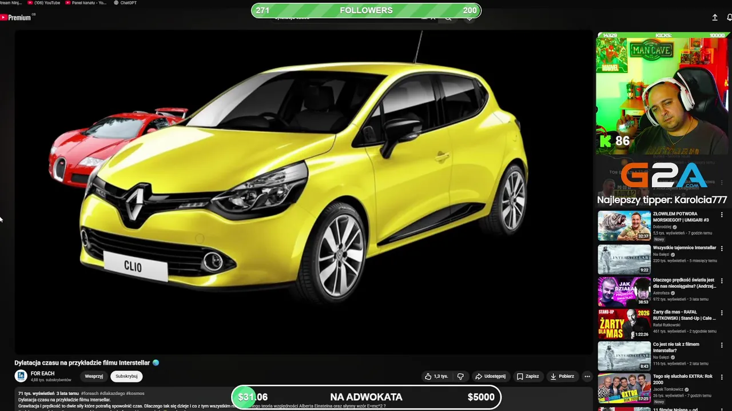Open menu for ZŁOWIŁEM POTWORA video

pyautogui.click(x=722, y=215)
